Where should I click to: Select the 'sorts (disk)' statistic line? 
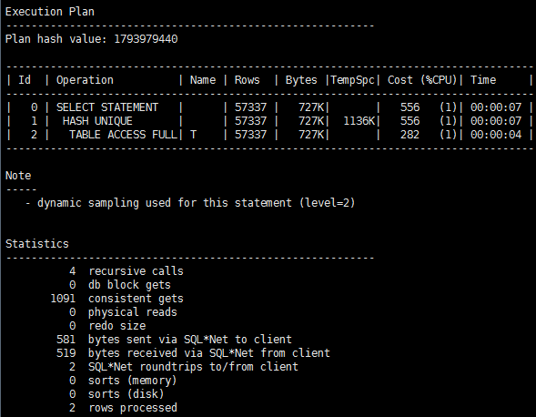(x=116, y=394)
